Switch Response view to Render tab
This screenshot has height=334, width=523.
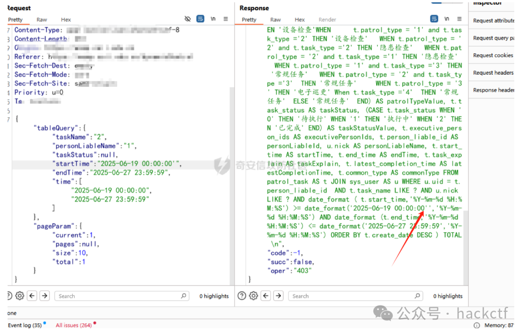pos(327,19)
